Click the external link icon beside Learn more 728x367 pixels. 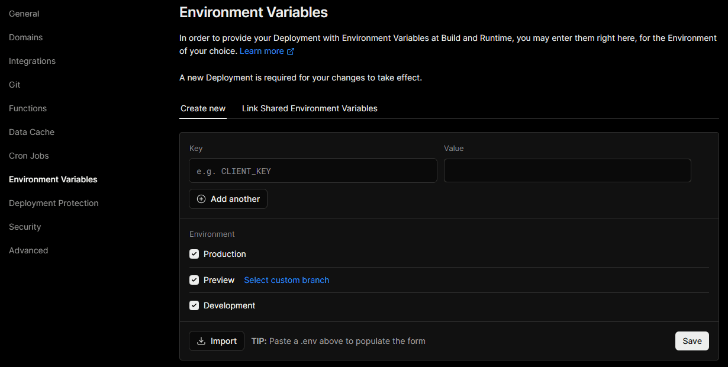click(291, 51)
